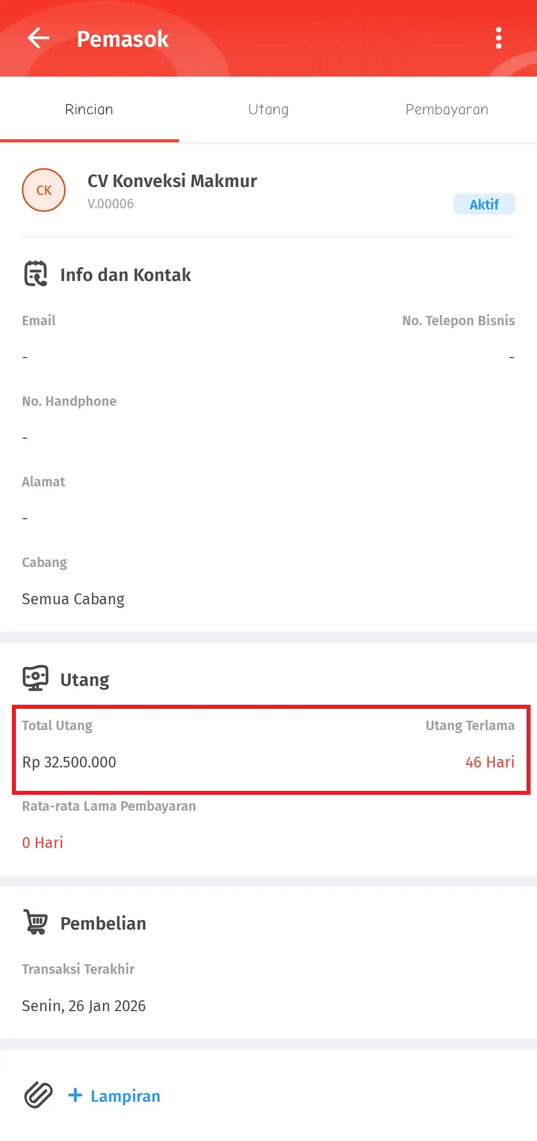This screenshot has height=1141, width=537.
Task: Tap the empty Alamat field value
Action: click(x=24, y=517)
